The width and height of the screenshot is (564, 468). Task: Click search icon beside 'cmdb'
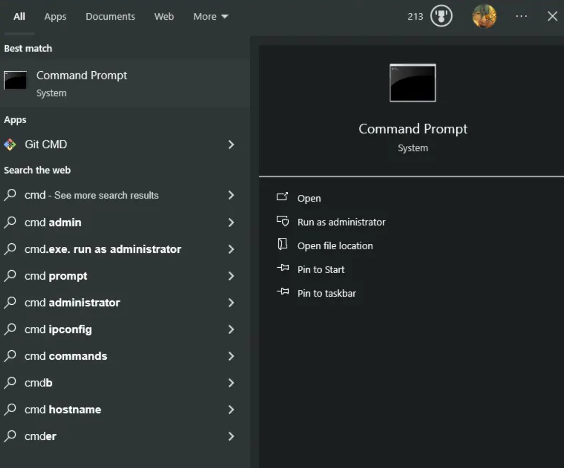tap(10, 382)
